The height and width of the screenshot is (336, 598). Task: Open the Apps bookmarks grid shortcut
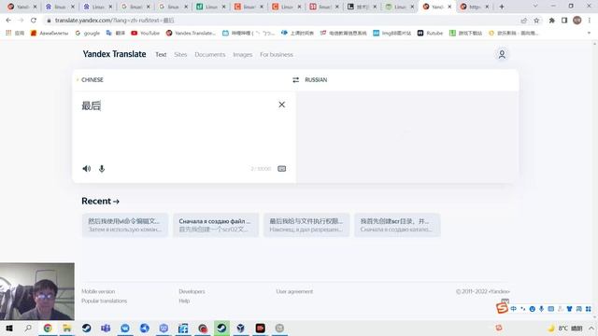pos(15,34)
